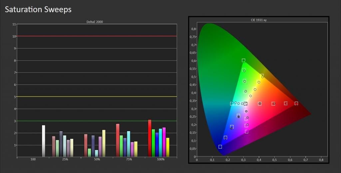
Task: Click the yellow bar in the 100% saturation group
Action: coord(168,147)
